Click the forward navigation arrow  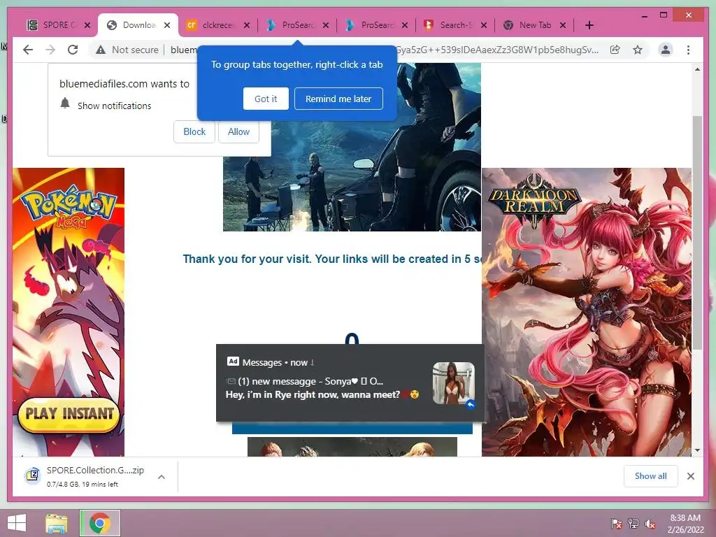tap(50, 50)
